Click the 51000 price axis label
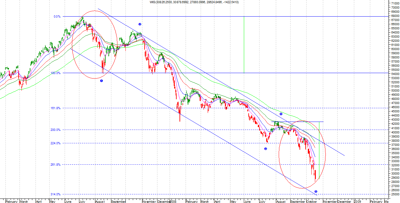The image size is (400, 203). pos(395,86)
